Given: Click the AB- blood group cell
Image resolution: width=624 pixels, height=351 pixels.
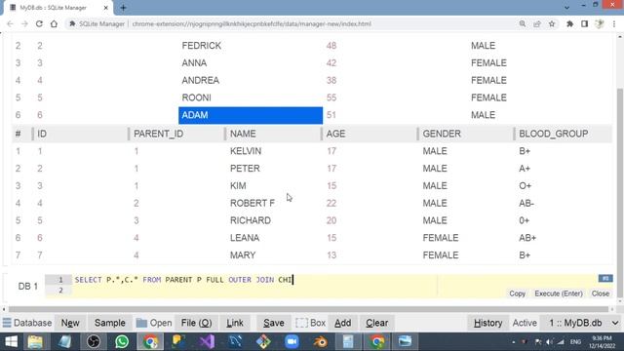Looking at the screenshot, I should 526,204.
